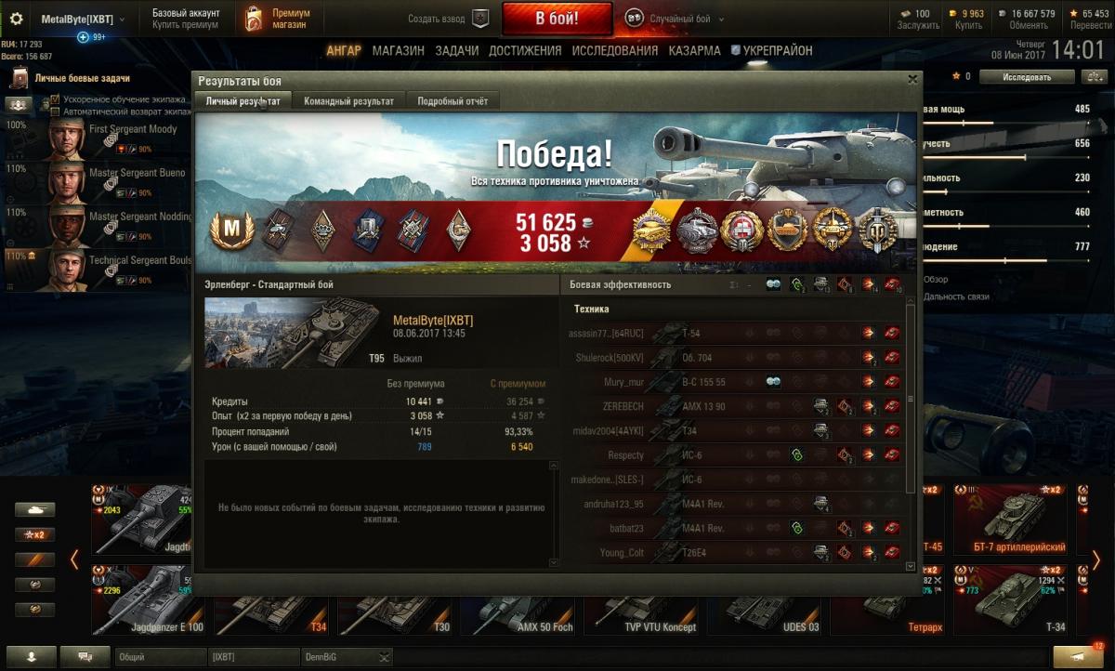This screenshot has width=1115, height=671.
Task: Click the В бой! battle button
Action: (557, 19)
